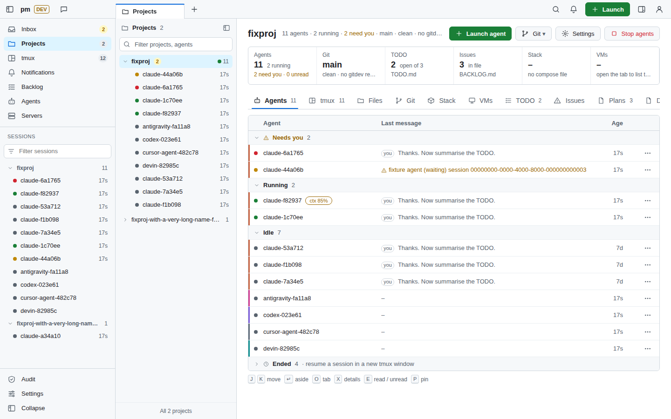Select cursor-agent-482c78 in Sessions list
Viewport: 671px width, 419px height.
point(58,298)
